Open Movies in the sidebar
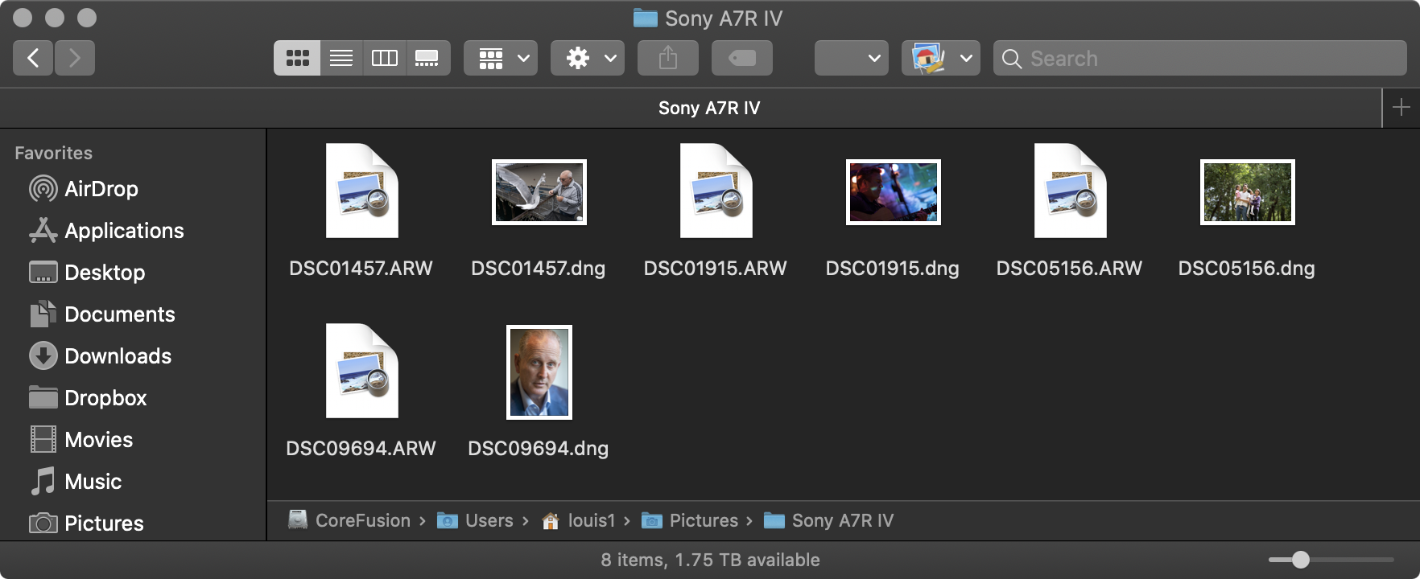Viewport: 1420px width, 579px height. (80, 440)
